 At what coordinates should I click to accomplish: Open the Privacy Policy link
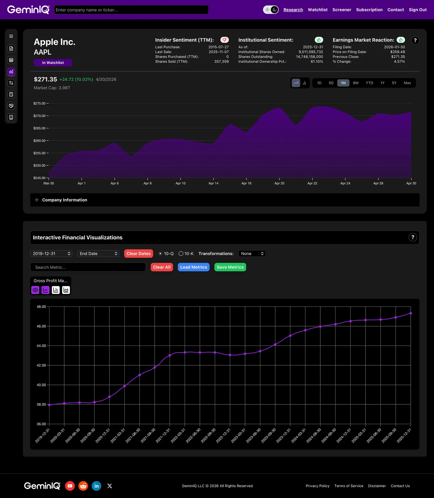coord(317,486)
